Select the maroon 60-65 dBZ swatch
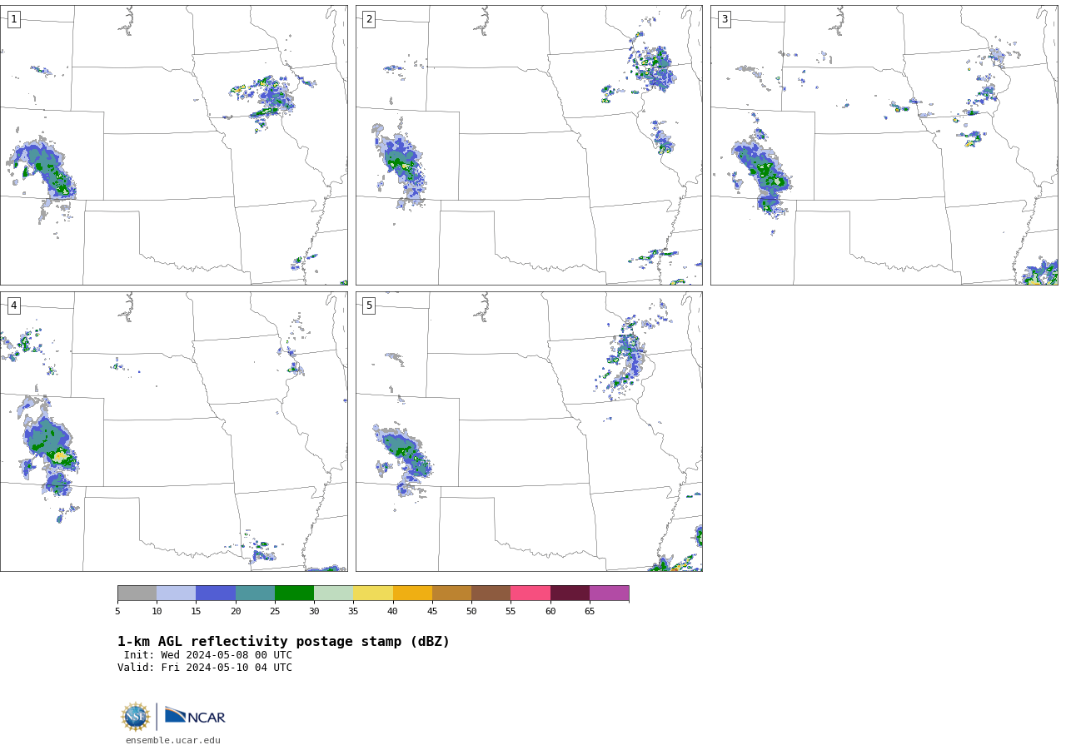 tap(570, 593)
